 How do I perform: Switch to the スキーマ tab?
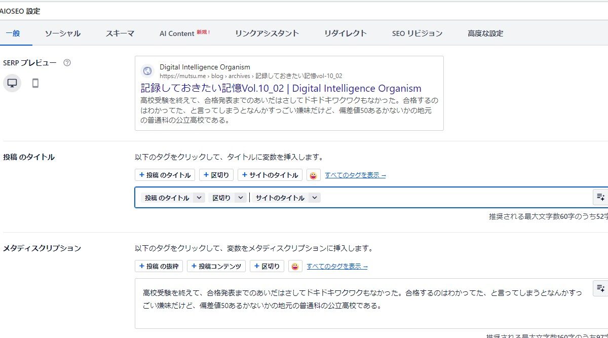point(120,33)
